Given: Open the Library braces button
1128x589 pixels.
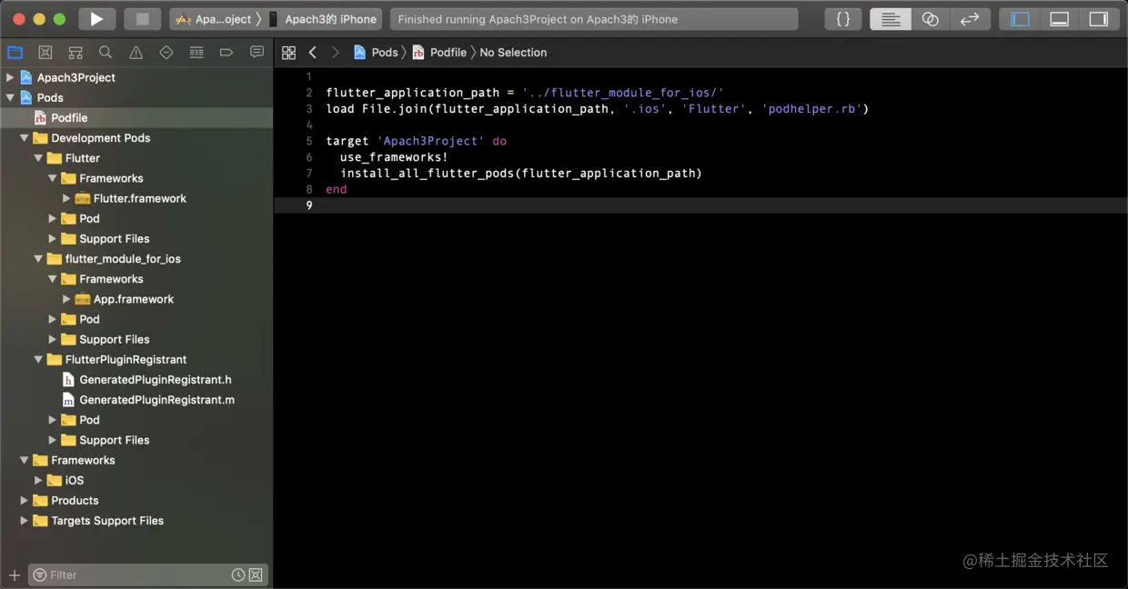Looking at the screenshot, I should click(843, 19).
